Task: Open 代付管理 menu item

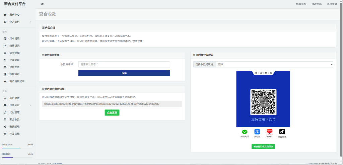Action: coord(14,112)
